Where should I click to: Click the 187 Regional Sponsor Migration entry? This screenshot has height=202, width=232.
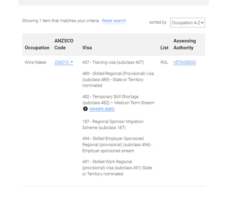pos(113,125)
